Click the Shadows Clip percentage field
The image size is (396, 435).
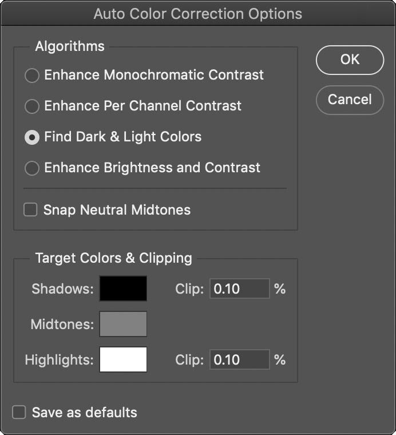[x=239, y=289]
